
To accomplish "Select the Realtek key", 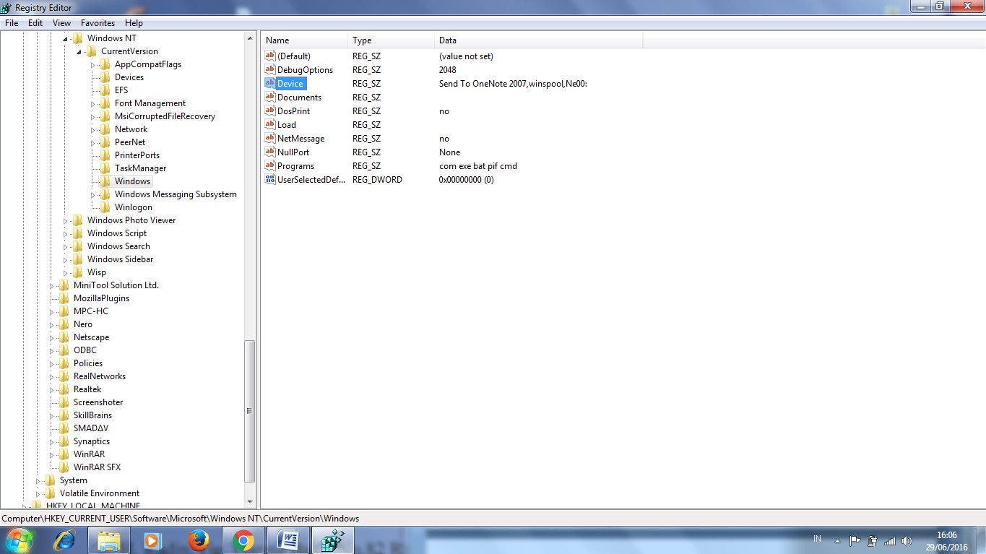I will coord(87,389).
